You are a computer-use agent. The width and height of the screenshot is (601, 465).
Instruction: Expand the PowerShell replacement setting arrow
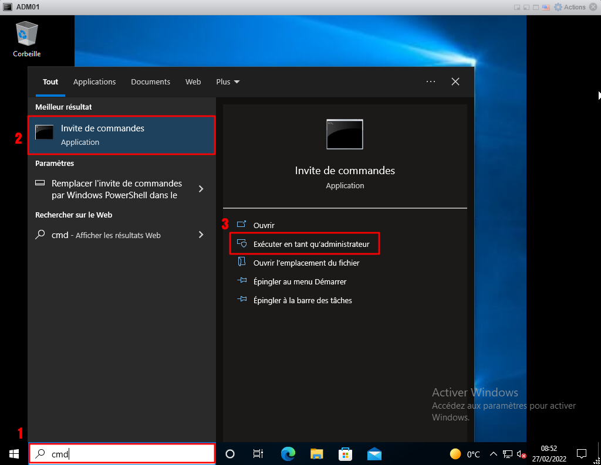click(201, 189)
